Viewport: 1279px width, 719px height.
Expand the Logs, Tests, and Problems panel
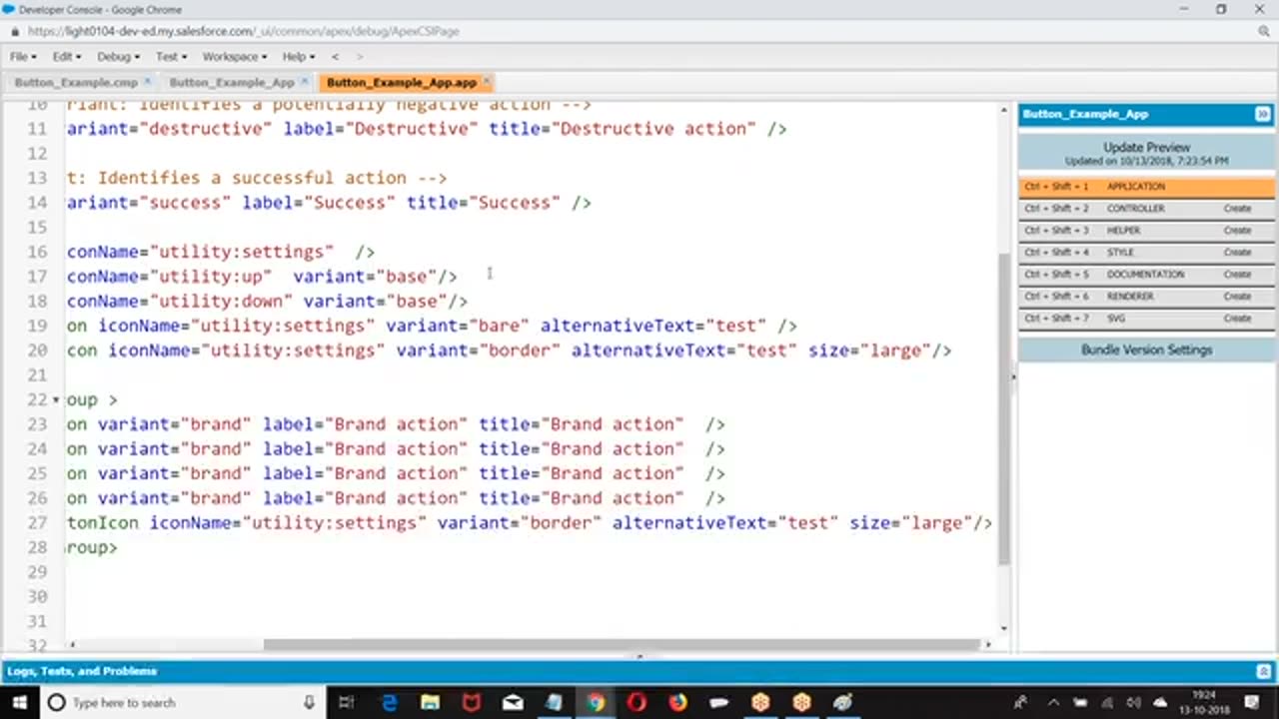[1263, 671]
